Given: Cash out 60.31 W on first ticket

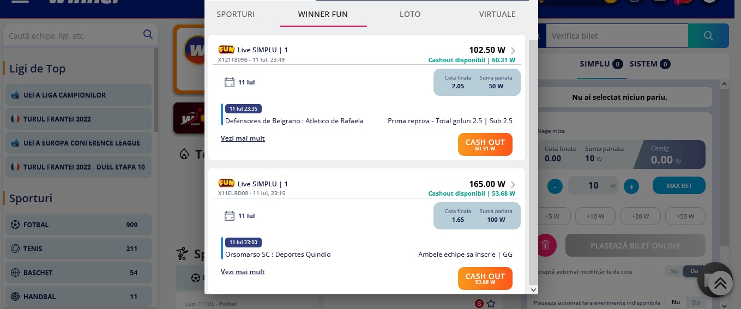Looking at the screenshot, I should pyautogui.click(x=485, y=144).
